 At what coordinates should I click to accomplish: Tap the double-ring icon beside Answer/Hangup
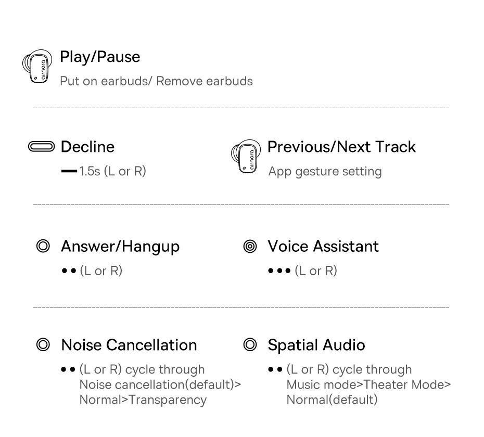click(43, 247)
